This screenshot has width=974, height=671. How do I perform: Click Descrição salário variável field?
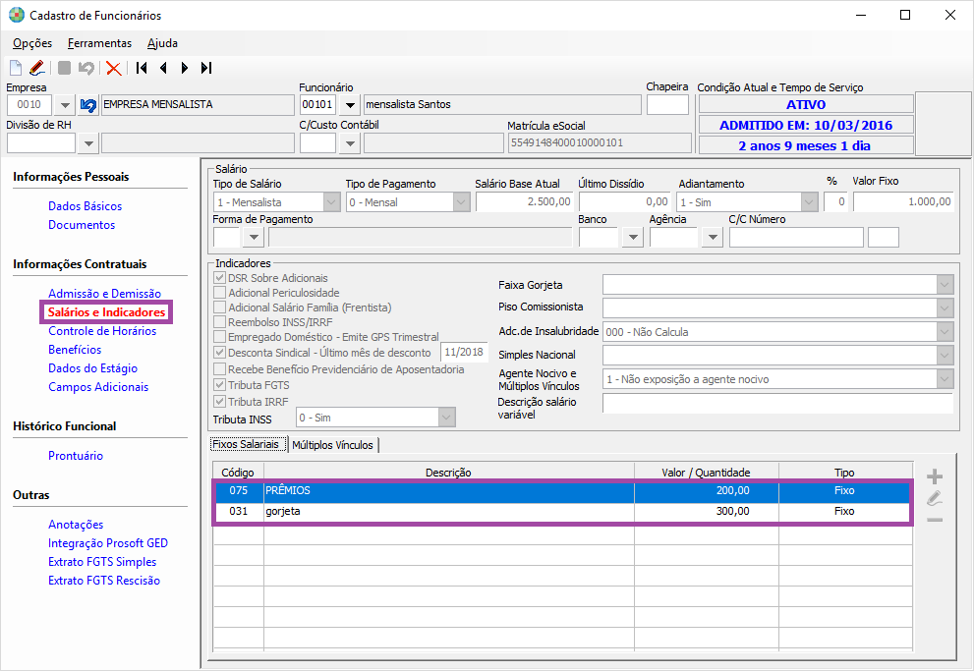pos(777,404)
